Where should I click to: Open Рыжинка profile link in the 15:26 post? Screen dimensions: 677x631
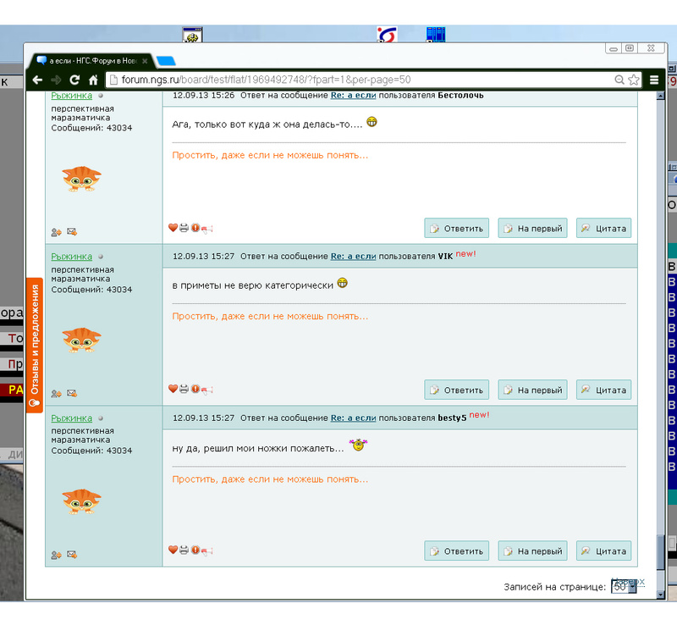click(x=72, y=96)
